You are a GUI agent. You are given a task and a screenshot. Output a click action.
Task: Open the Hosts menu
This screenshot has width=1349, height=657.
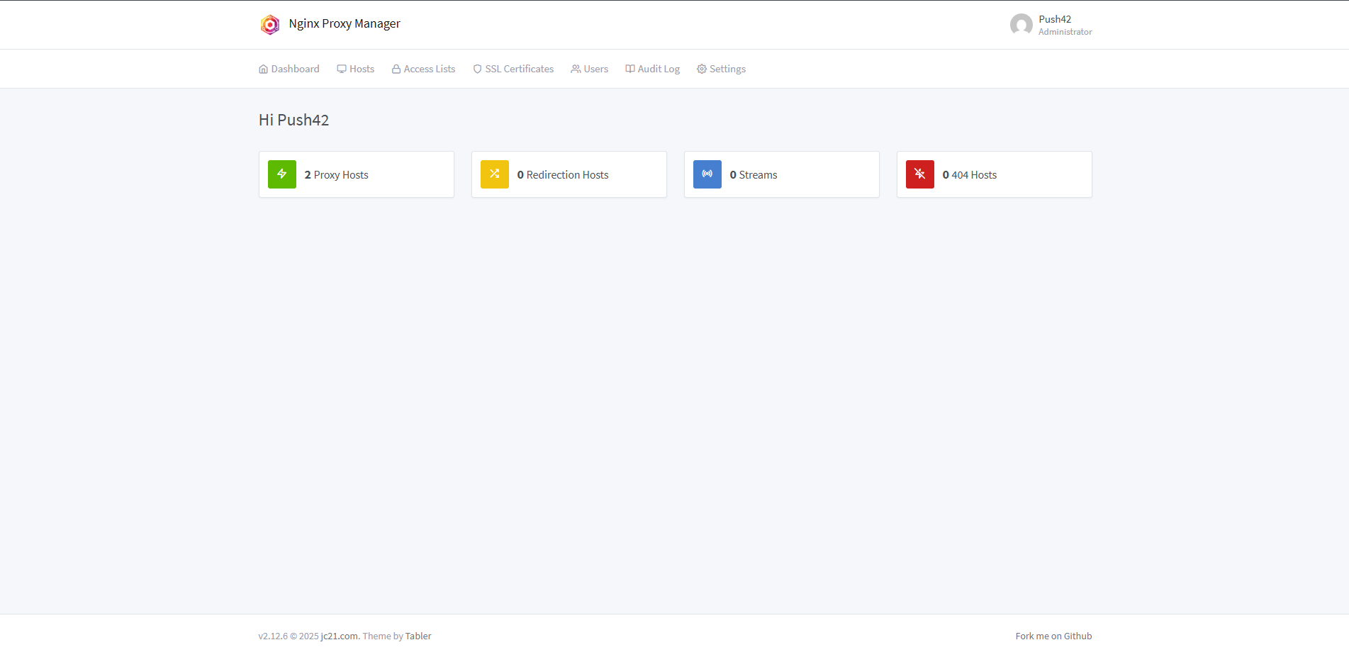356,68
